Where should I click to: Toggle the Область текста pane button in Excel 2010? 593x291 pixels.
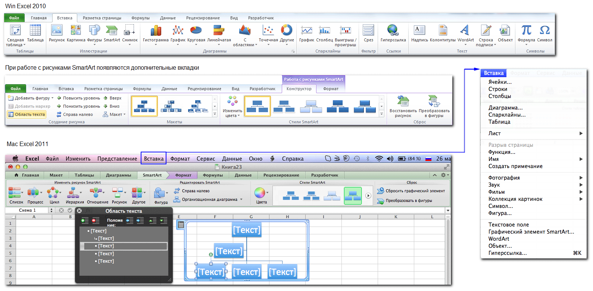(26, 114)
